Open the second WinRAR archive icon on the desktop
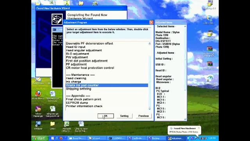This screenshot has width=250, height=141. [210, 64]
